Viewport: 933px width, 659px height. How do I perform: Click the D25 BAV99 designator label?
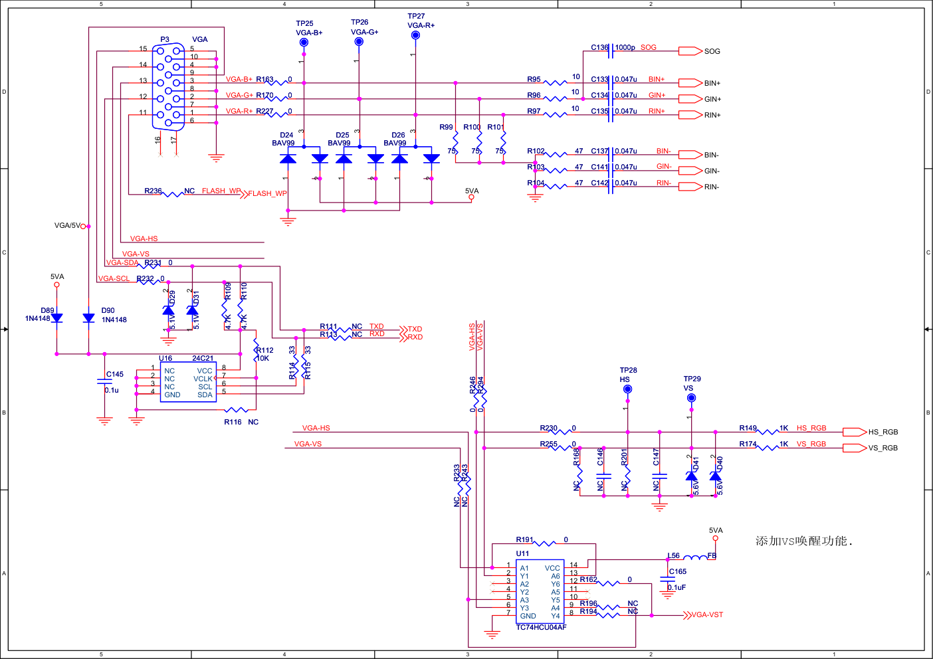pyautogui.click(x=342, y=135)
